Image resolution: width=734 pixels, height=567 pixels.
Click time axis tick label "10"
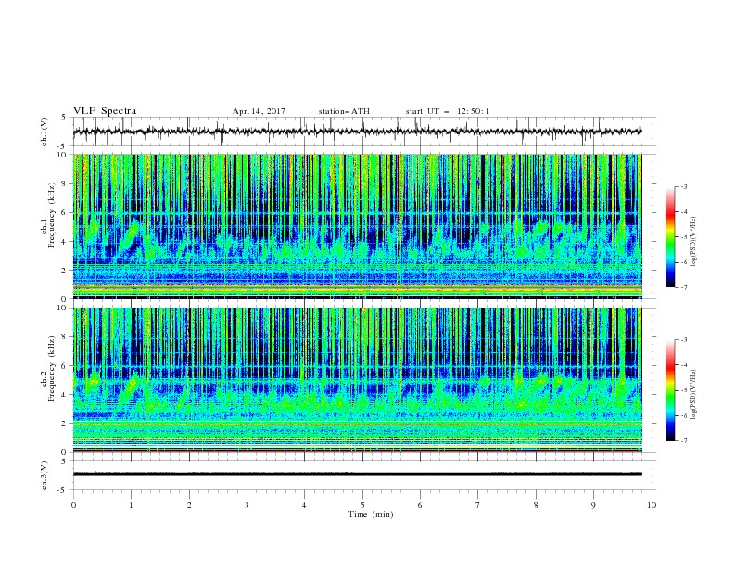(x=652, y=506)
